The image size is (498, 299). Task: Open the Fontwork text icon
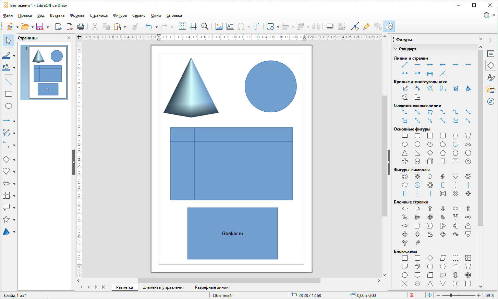[256, 26]
